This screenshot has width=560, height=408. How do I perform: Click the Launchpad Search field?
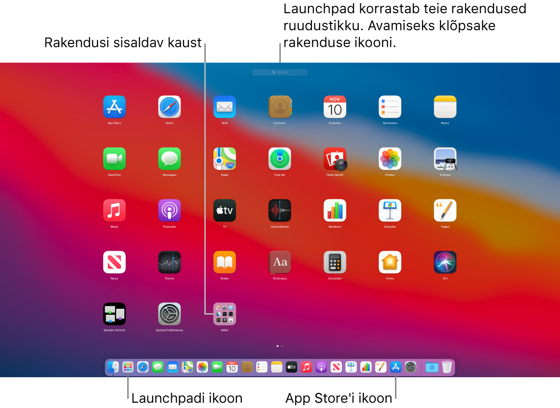point(280,72)
